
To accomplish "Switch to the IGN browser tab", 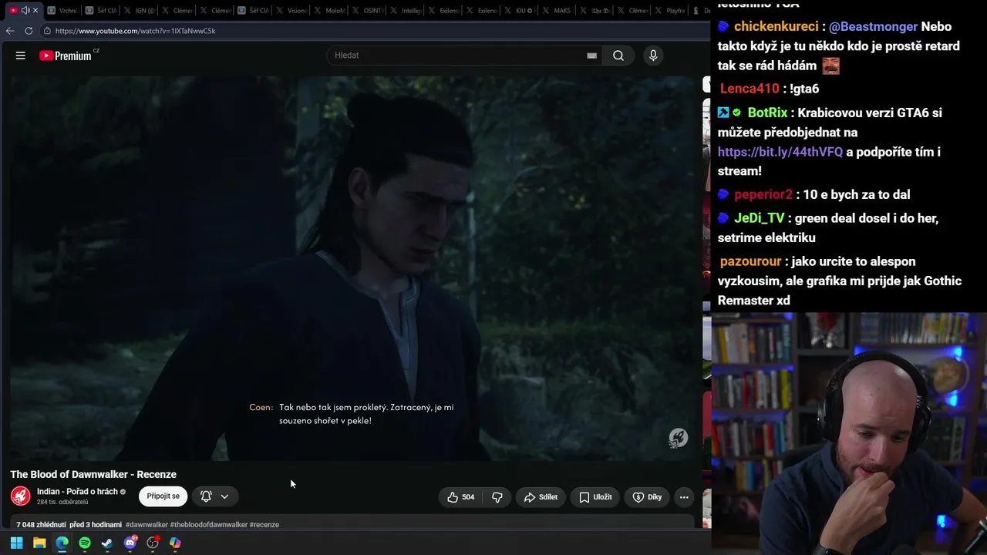I will (x=138, y=10).
